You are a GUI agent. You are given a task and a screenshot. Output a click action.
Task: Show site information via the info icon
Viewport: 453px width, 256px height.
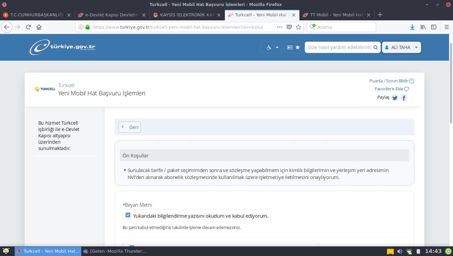[81, 27]
